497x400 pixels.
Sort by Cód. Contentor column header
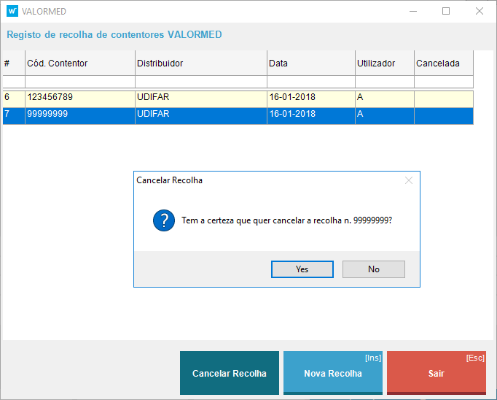pos(80,64)
